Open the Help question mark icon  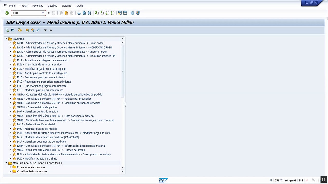click(132, 13)
